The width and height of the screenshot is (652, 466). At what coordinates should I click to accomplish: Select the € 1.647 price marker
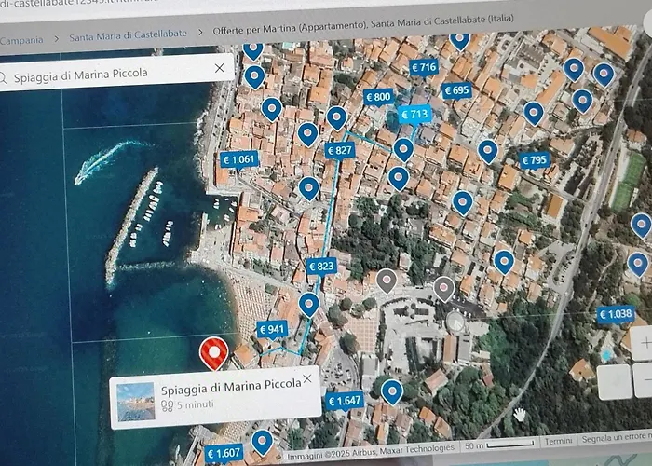[x=345, y=402]
